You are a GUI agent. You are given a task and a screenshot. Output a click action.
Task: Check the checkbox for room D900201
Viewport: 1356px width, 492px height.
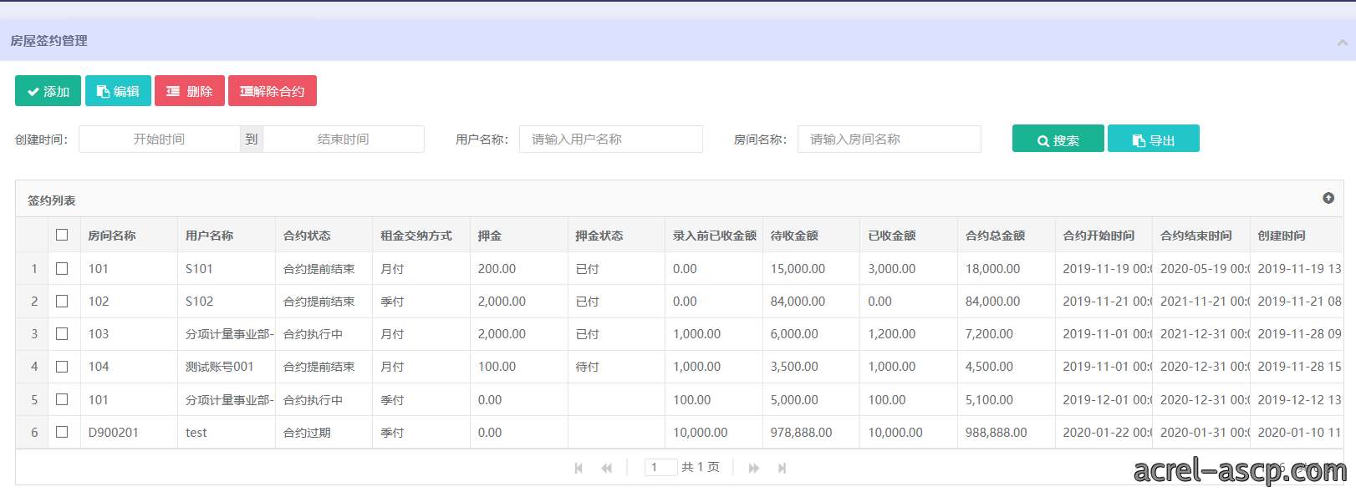click(62, 432)
